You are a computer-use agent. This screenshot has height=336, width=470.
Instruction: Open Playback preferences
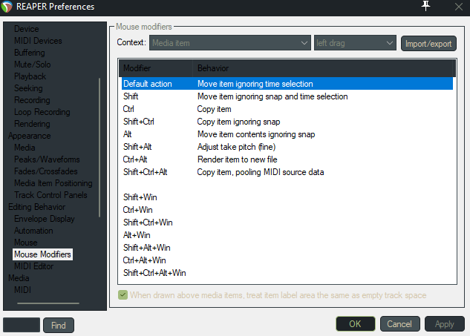(x=30, y=76)
